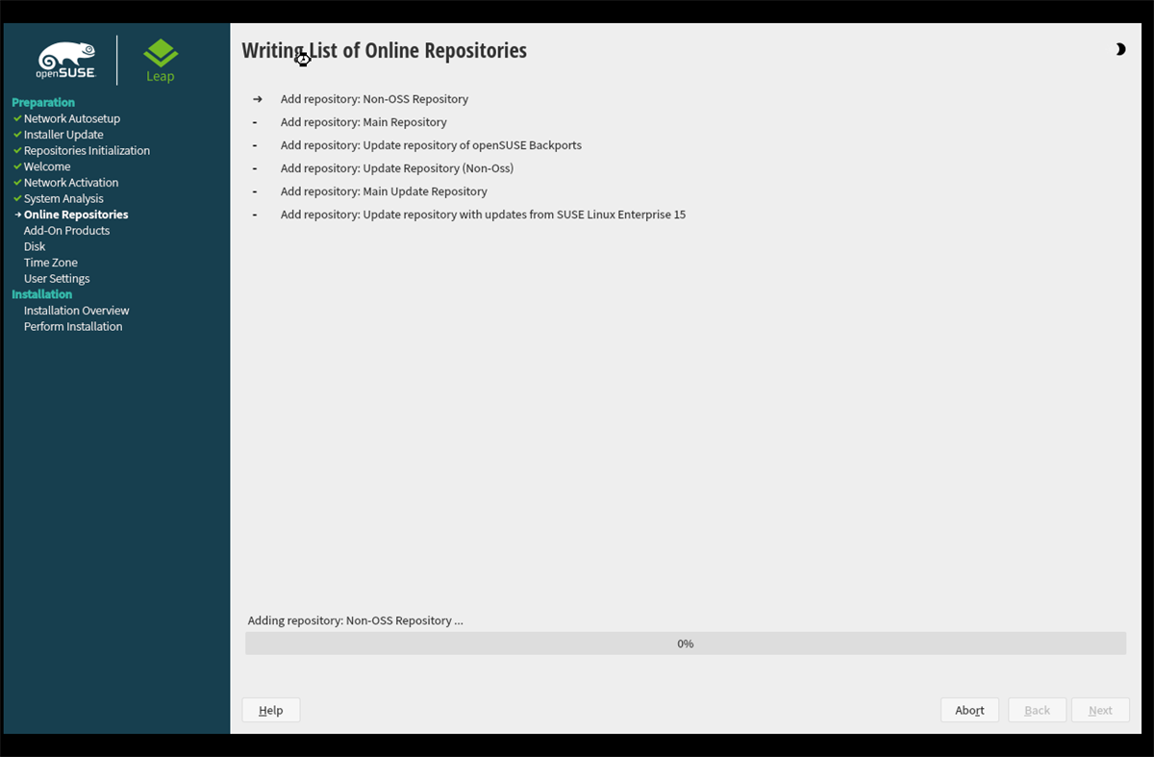This screenshot has height=757, width=1154.
Task: Click the checkmark next to Network Autosetup
Action: 15,118
